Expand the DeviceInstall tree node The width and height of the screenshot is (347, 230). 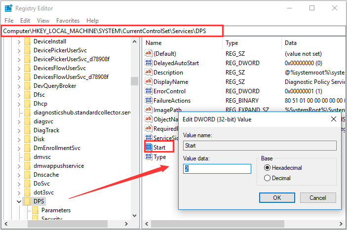point(19,42)
